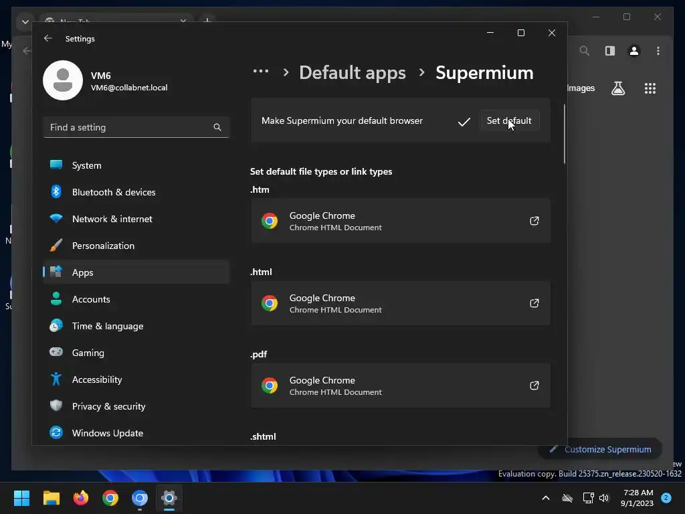Click the System monitor icon in sidebar
Screen dimensions: 685x514
56,165
